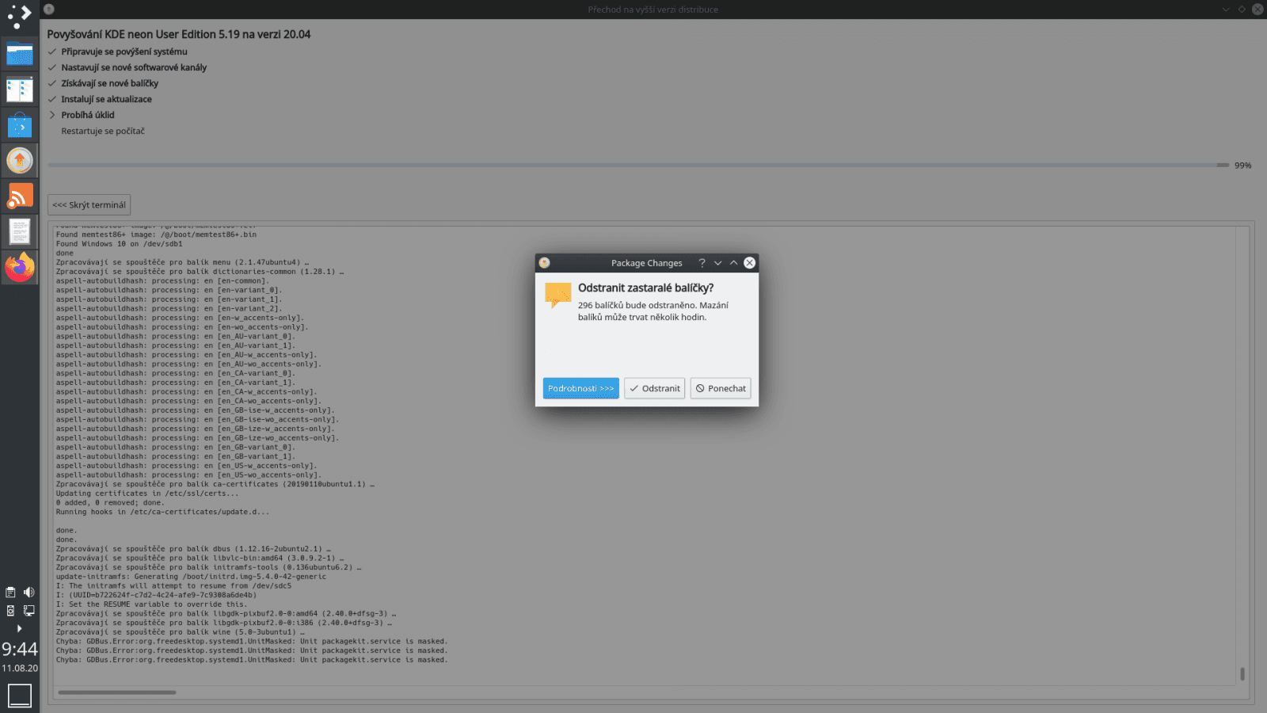Open the display configuration tray icon

[x=29, y=610]
